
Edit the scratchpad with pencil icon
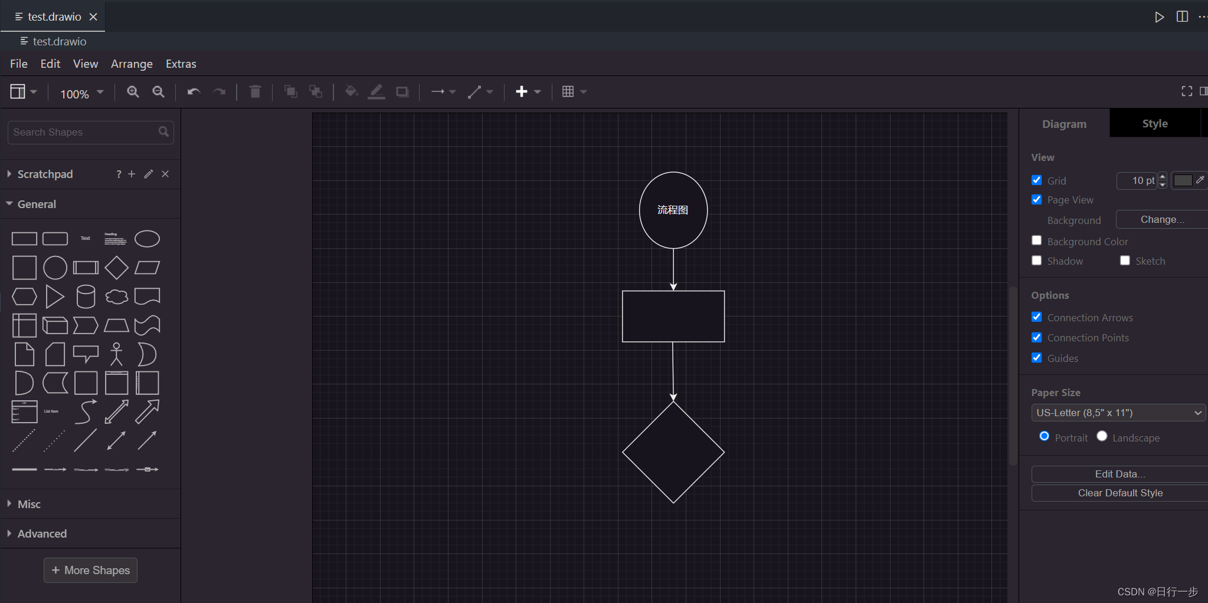point(149,174)
